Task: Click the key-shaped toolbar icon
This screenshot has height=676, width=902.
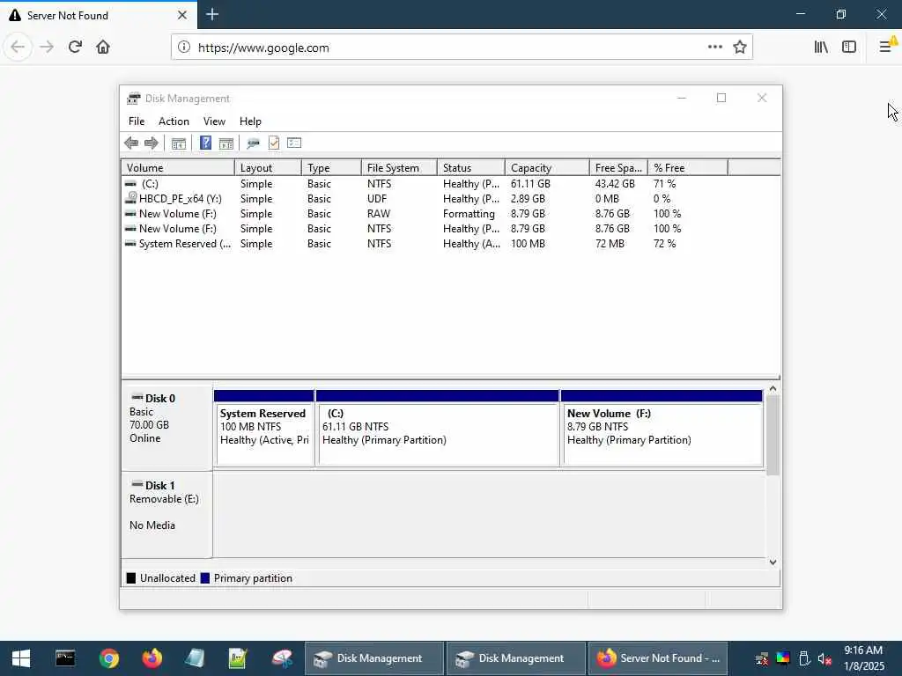Action: click(253, 143)
